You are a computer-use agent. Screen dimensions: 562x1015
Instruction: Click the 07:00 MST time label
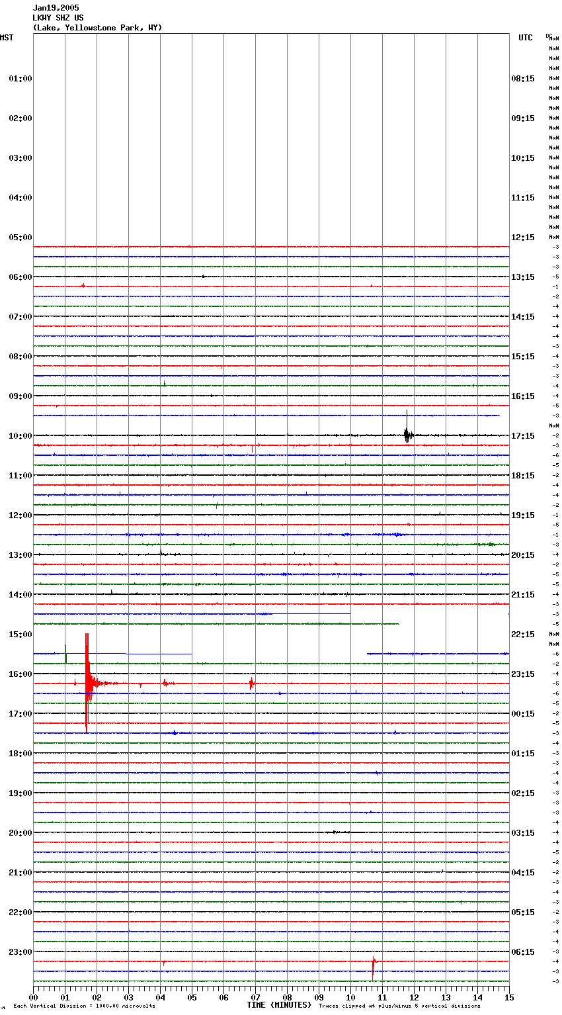tap(20, 317)
